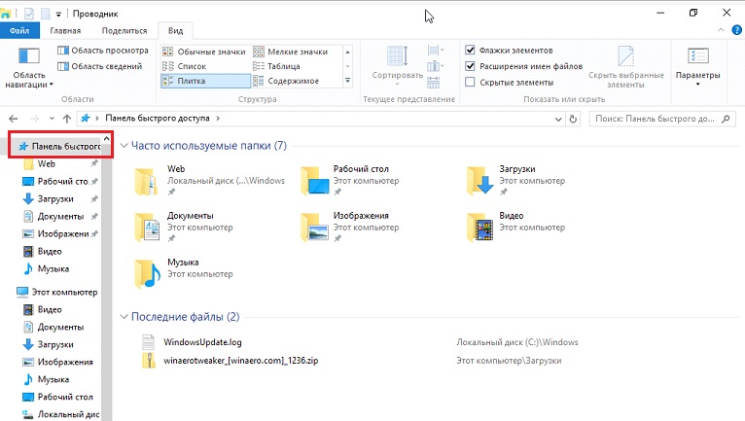Toggle the Preview pane (Область просмотра)
Screen dimensions: 745x421
click(x=103, y=51)
